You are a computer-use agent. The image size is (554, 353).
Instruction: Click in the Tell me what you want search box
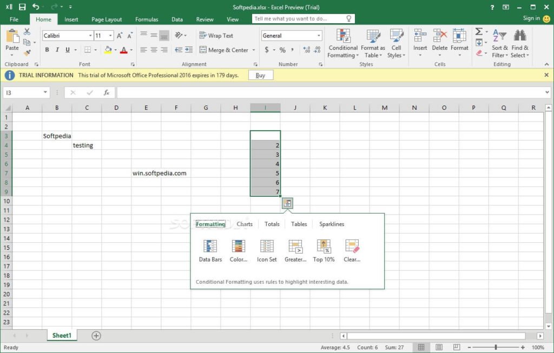[x=303, y=19]
